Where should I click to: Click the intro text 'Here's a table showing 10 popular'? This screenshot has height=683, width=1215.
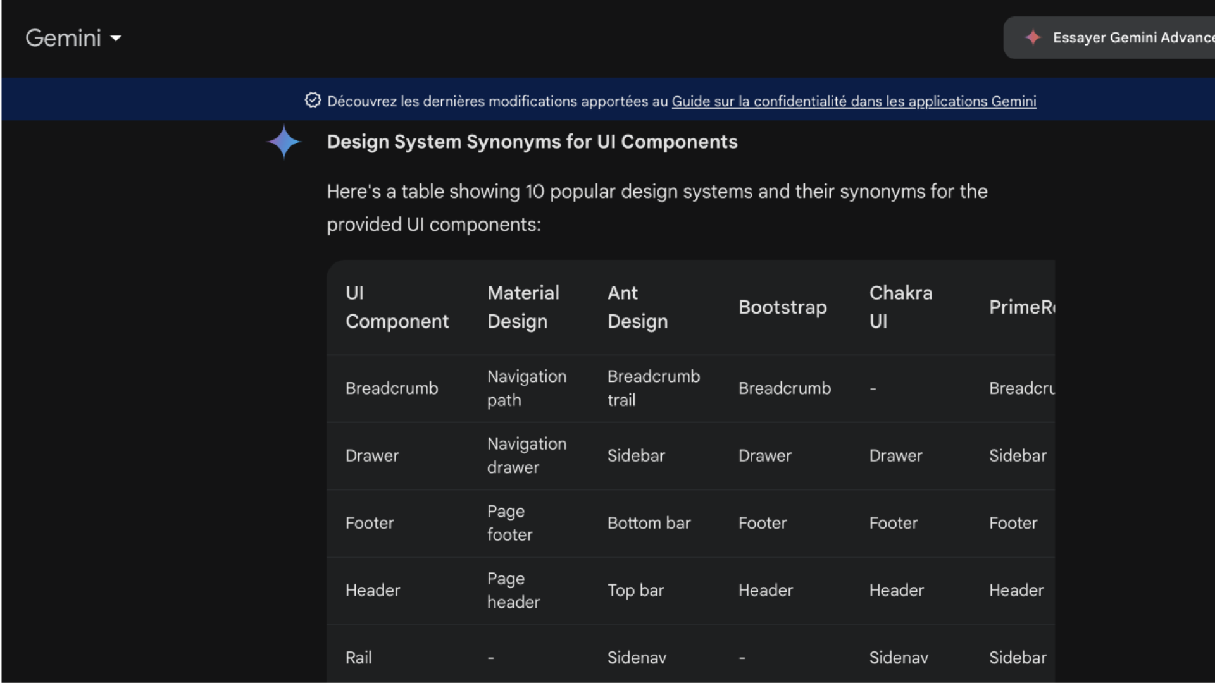[x=471, y=192]
